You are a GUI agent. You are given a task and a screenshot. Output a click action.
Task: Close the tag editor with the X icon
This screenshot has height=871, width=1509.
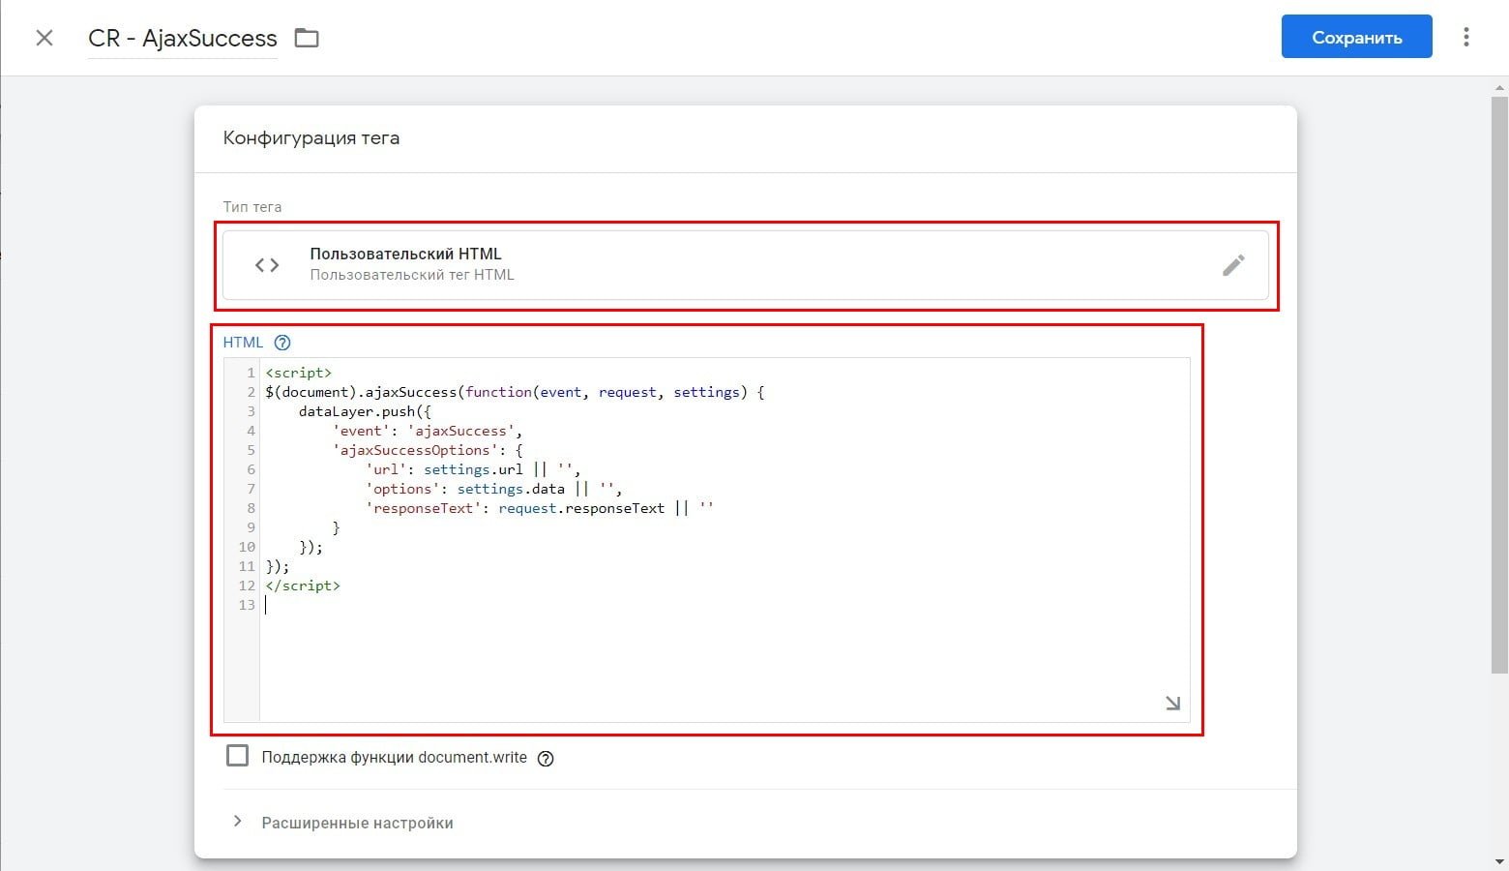(44, 38)
